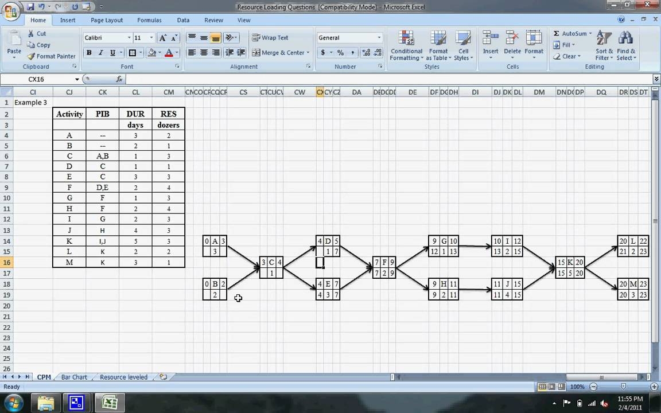Click the Borders icon in Font group
Viewport: 661px width, 413px height.
click(x=133, y=53)
